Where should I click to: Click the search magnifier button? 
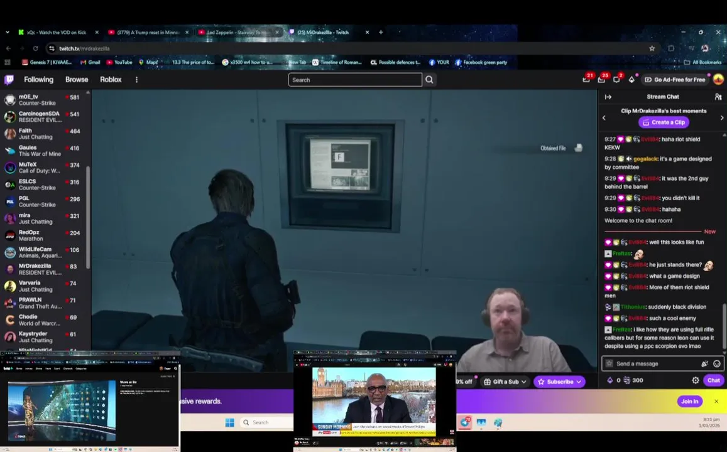tap(429, 80)
